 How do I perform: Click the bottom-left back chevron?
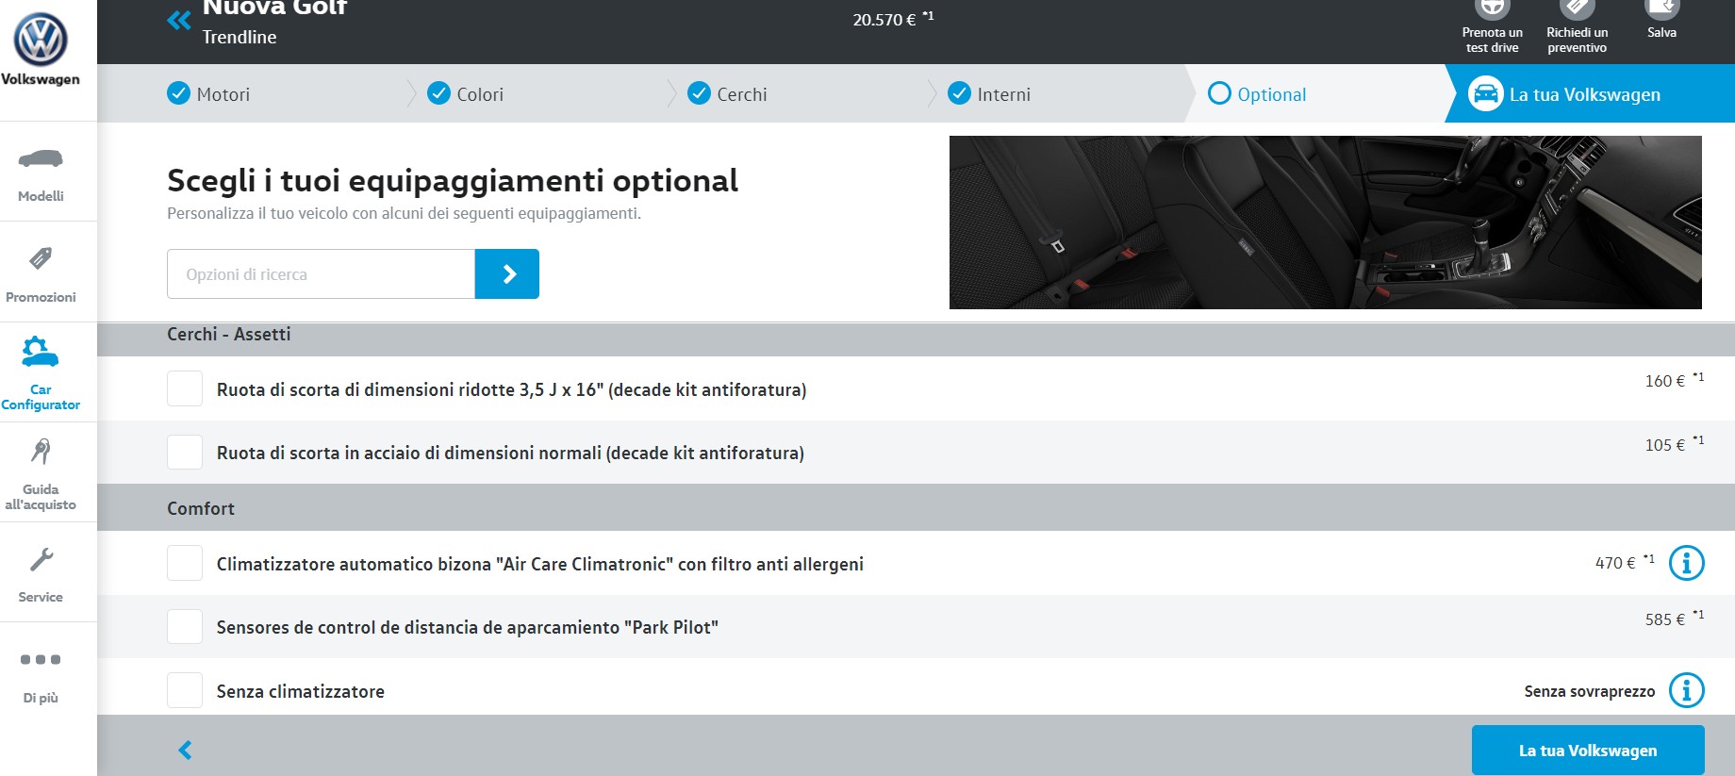point(185,750)
